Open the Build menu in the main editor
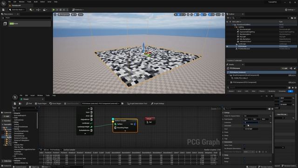298x168 pixels. point(36,2)
